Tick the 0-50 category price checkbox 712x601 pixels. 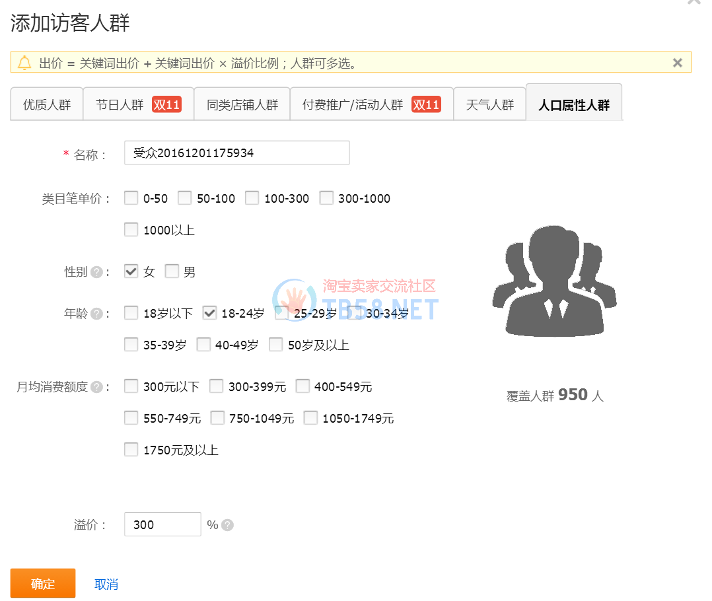click(x=131, y=198)
